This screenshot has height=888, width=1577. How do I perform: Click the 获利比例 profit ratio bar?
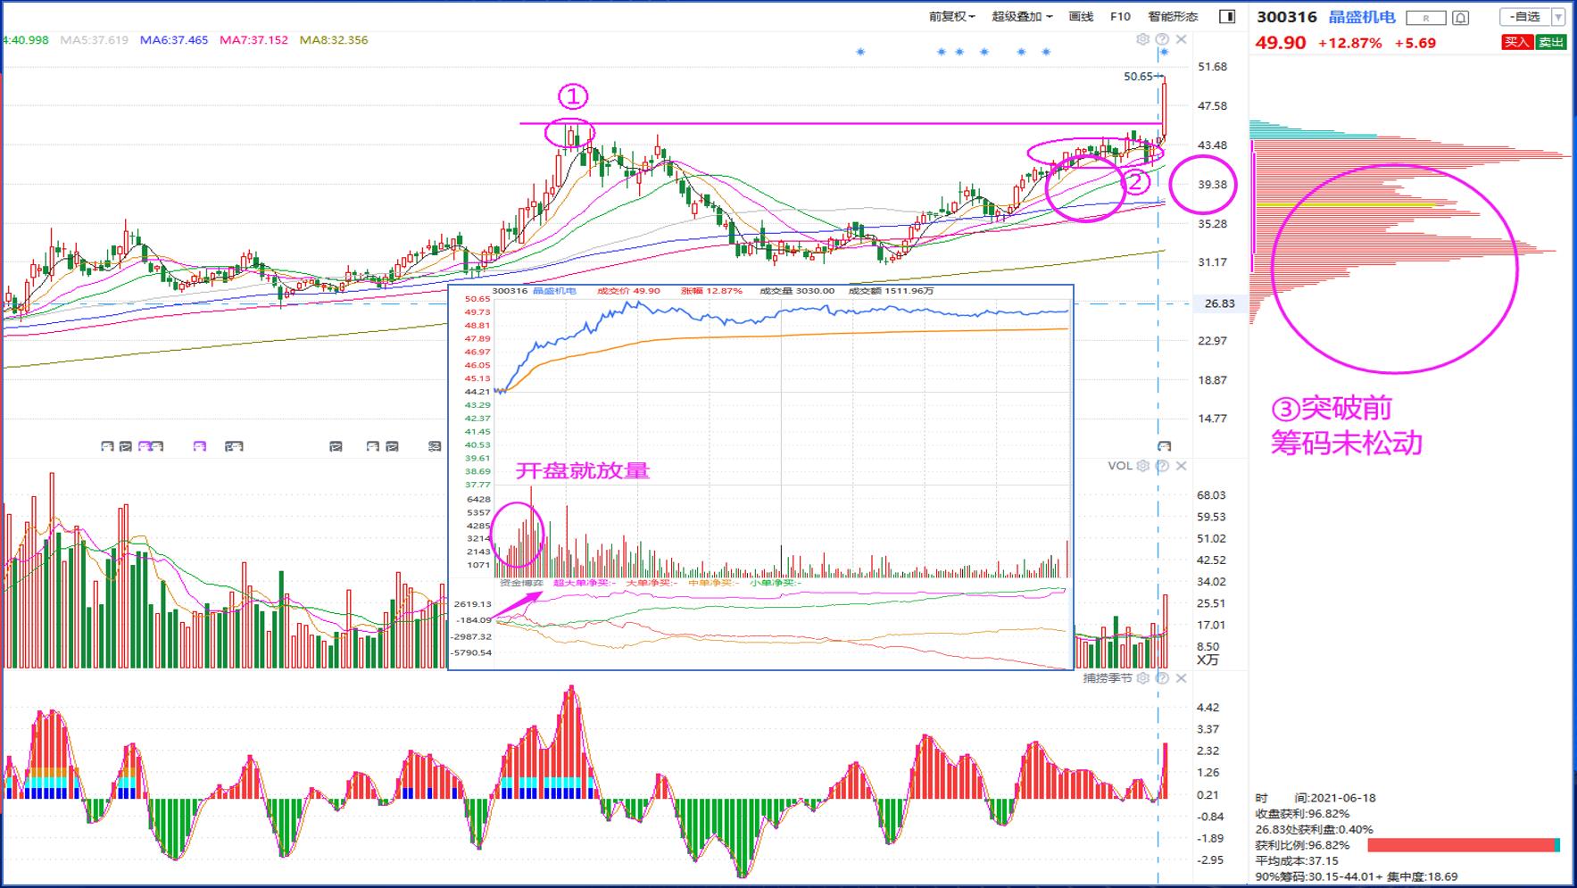coord(1464,845)
